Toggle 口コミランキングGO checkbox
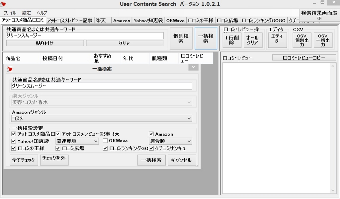The height and width of the screenshot is (199, 340). point(105,148)
